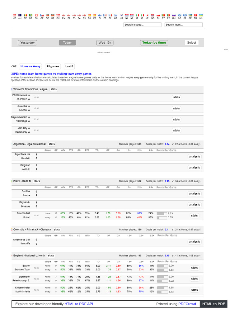Click America MG points per game bar
239x319 pixels.
(x=162, y=214)
